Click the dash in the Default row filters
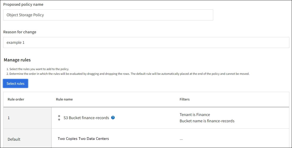Viewport: 292px width, 148px height. [x=181, y=139]
